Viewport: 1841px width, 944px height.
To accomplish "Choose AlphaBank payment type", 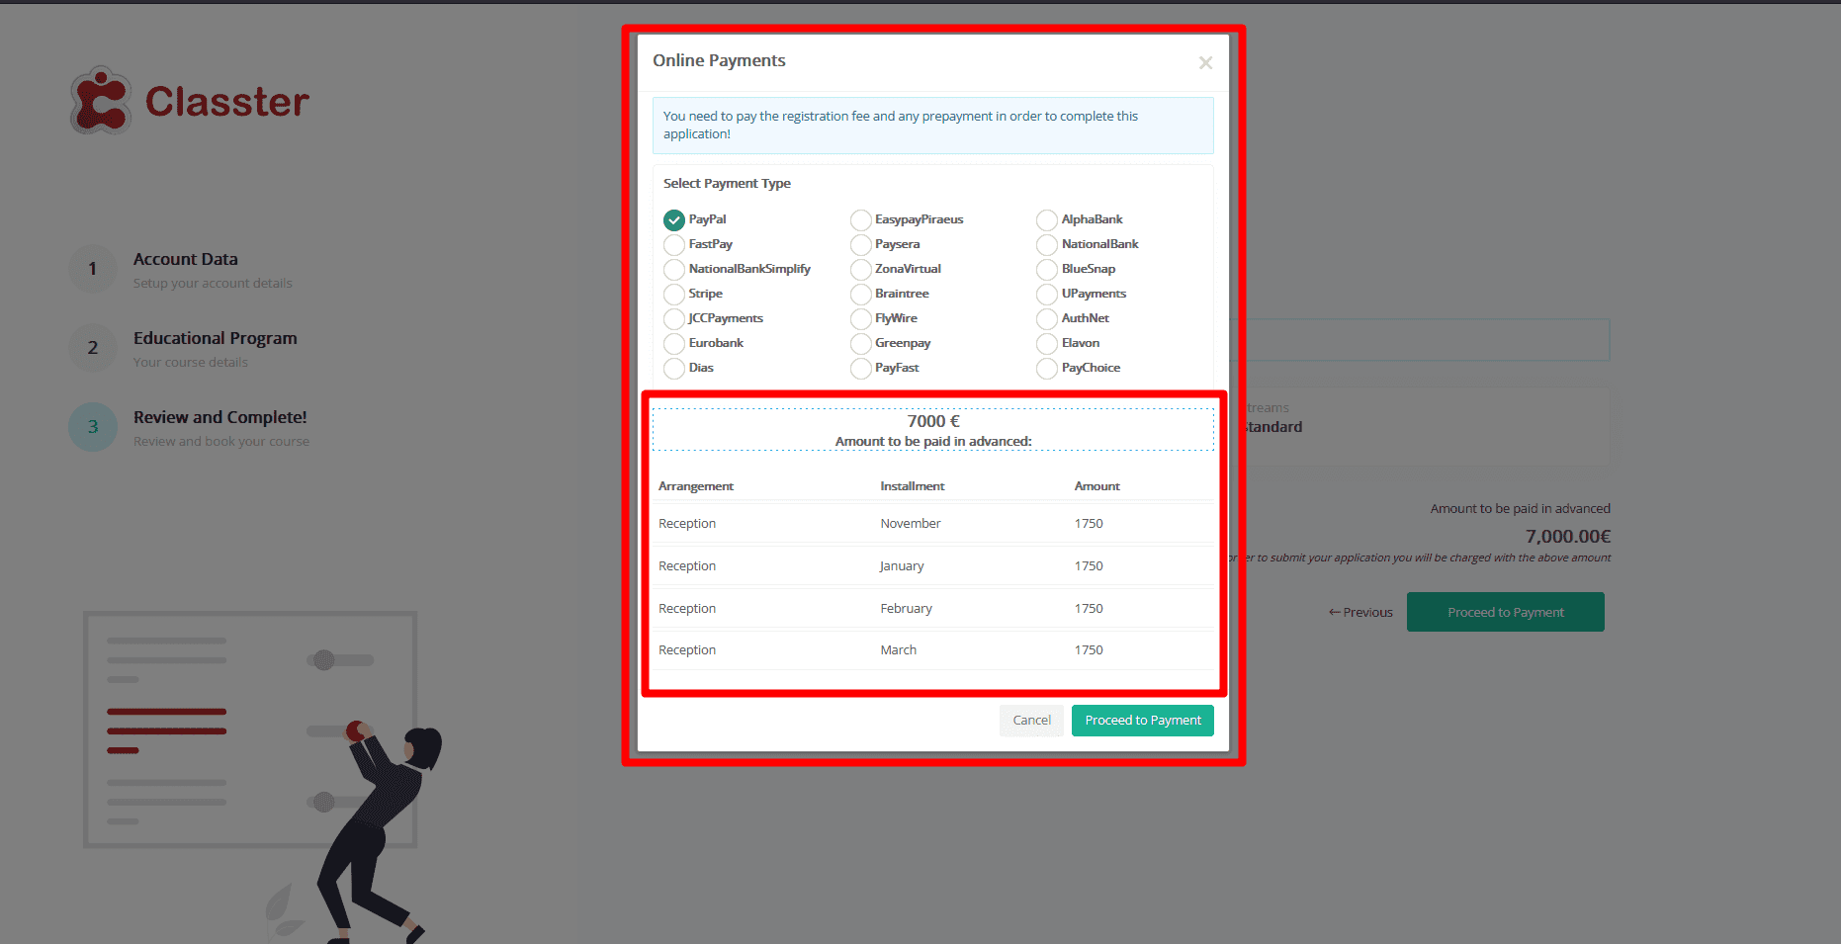I will click(1047, 219).
